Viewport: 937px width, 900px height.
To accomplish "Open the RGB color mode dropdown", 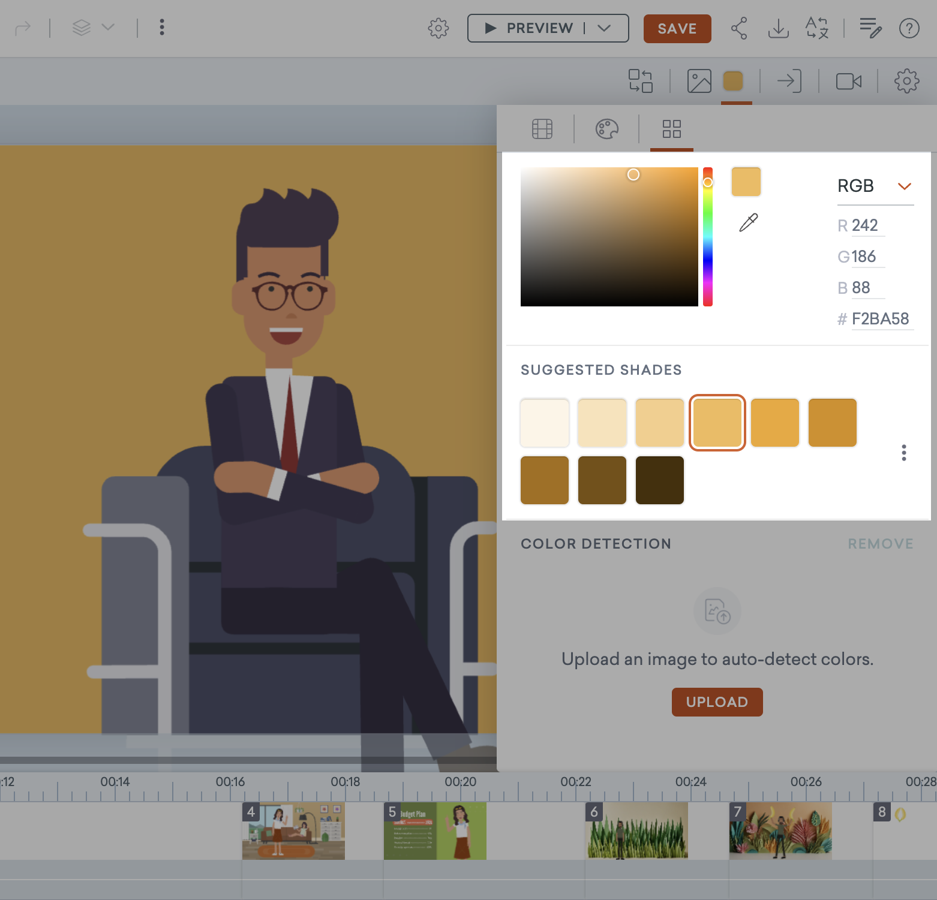I will [875, 186].
